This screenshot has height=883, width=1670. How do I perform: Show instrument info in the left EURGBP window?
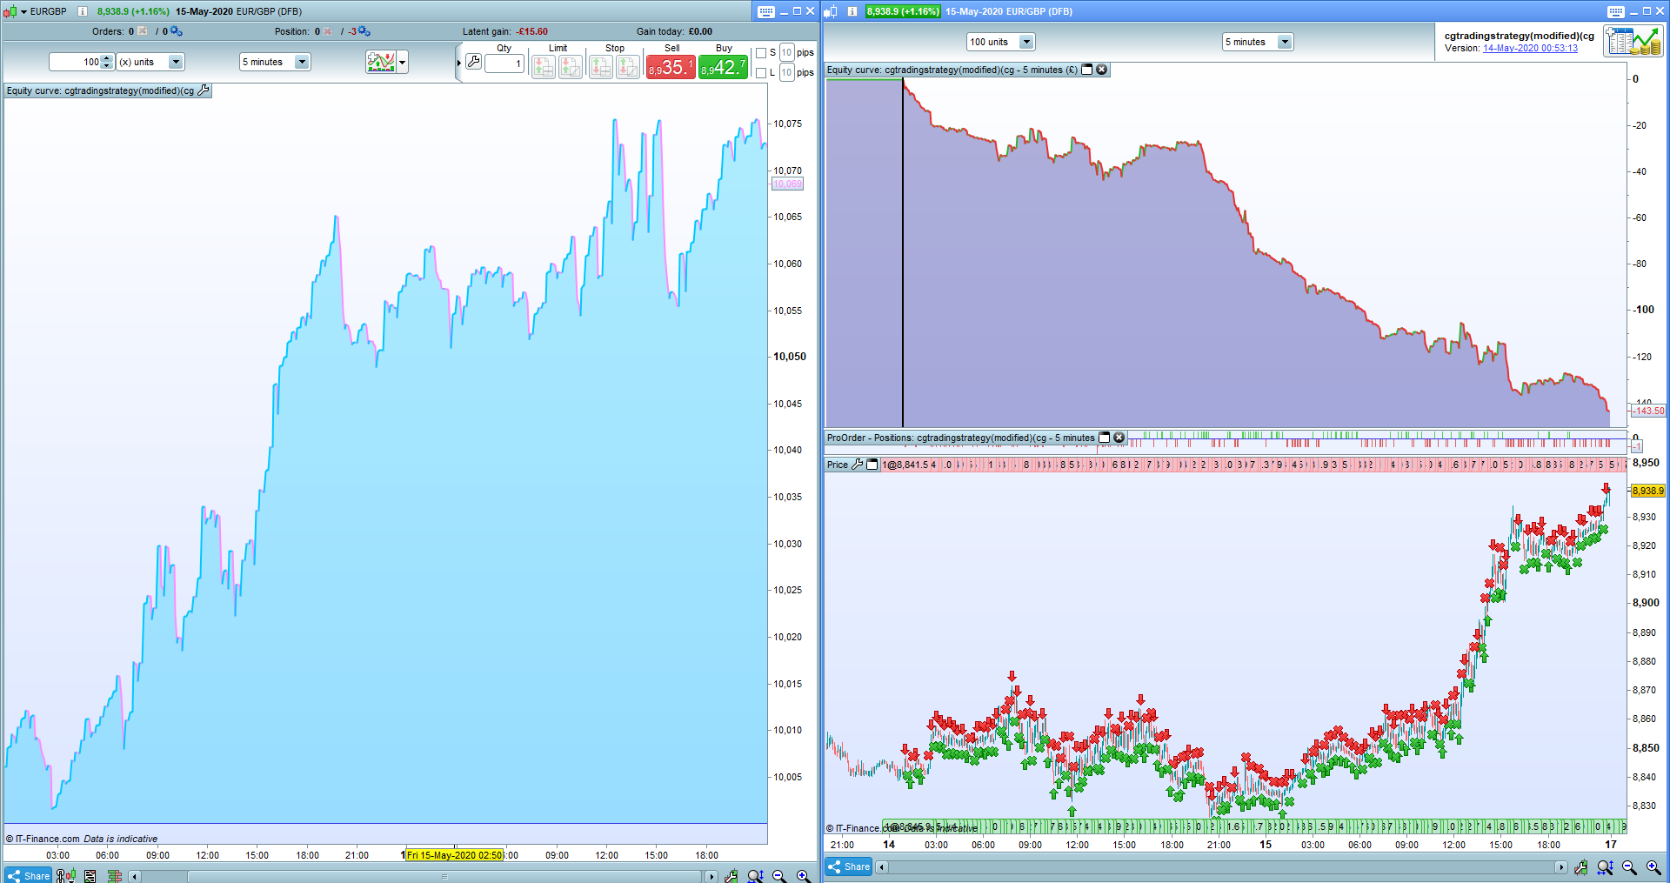pyautogui.click(x=83, y=11)
